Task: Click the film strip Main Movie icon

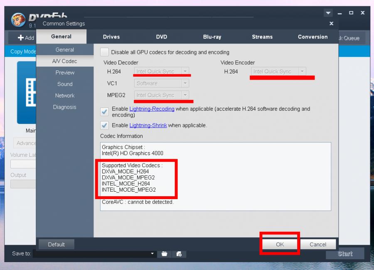Action: pos(27,92)
